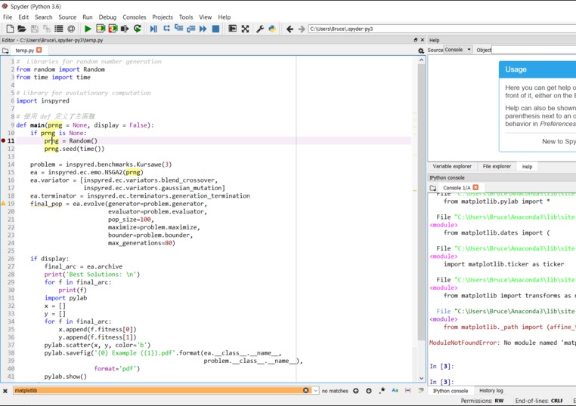Open working directory path dropdown field
This screenshot has height=406, width=576.
tap(442, 29)
